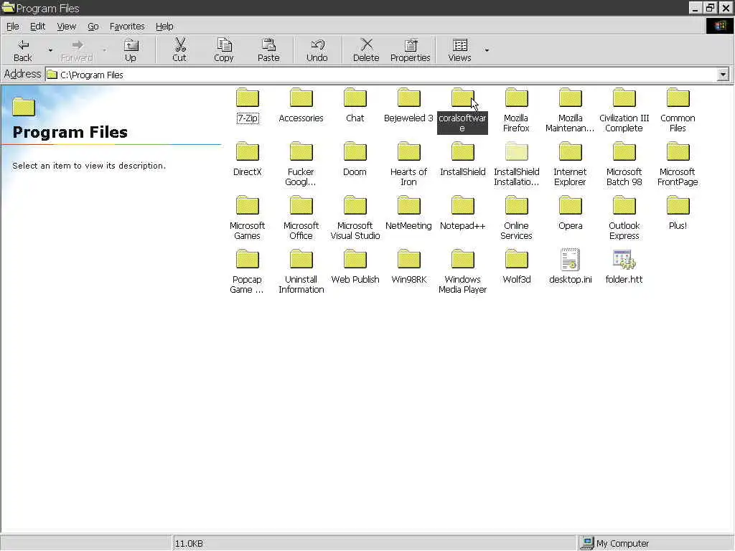Open the View menu
Screen dimensions: 735x551
point(67,27)
